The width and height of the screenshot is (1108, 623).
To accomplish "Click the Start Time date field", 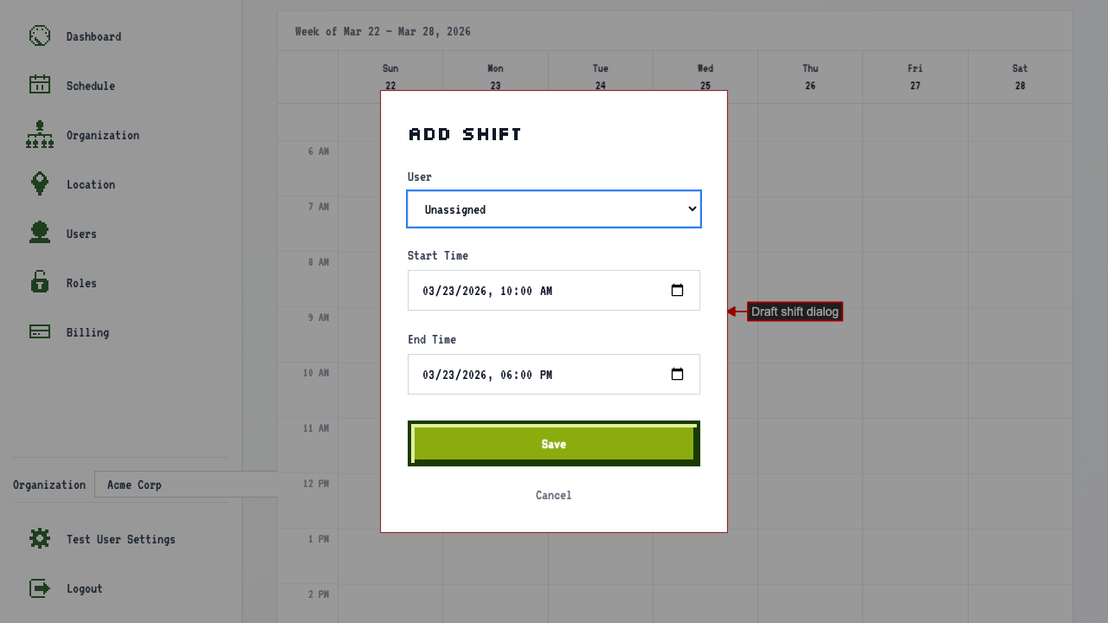I will (x=554, y=291).
